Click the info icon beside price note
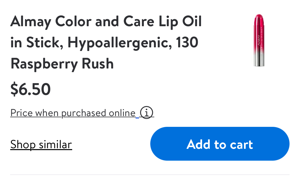Image resolution: width=300 pixels, height=188 pixels. point(147,113)
